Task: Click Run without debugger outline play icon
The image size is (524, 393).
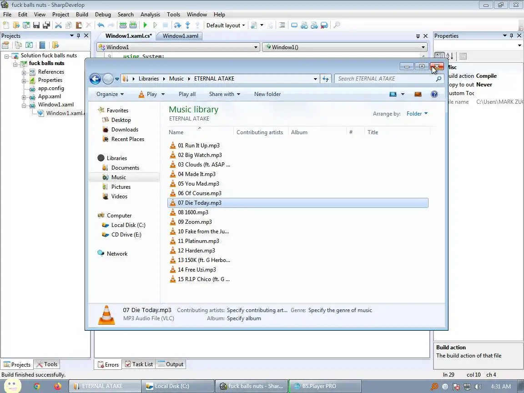Action: point(155,25)
